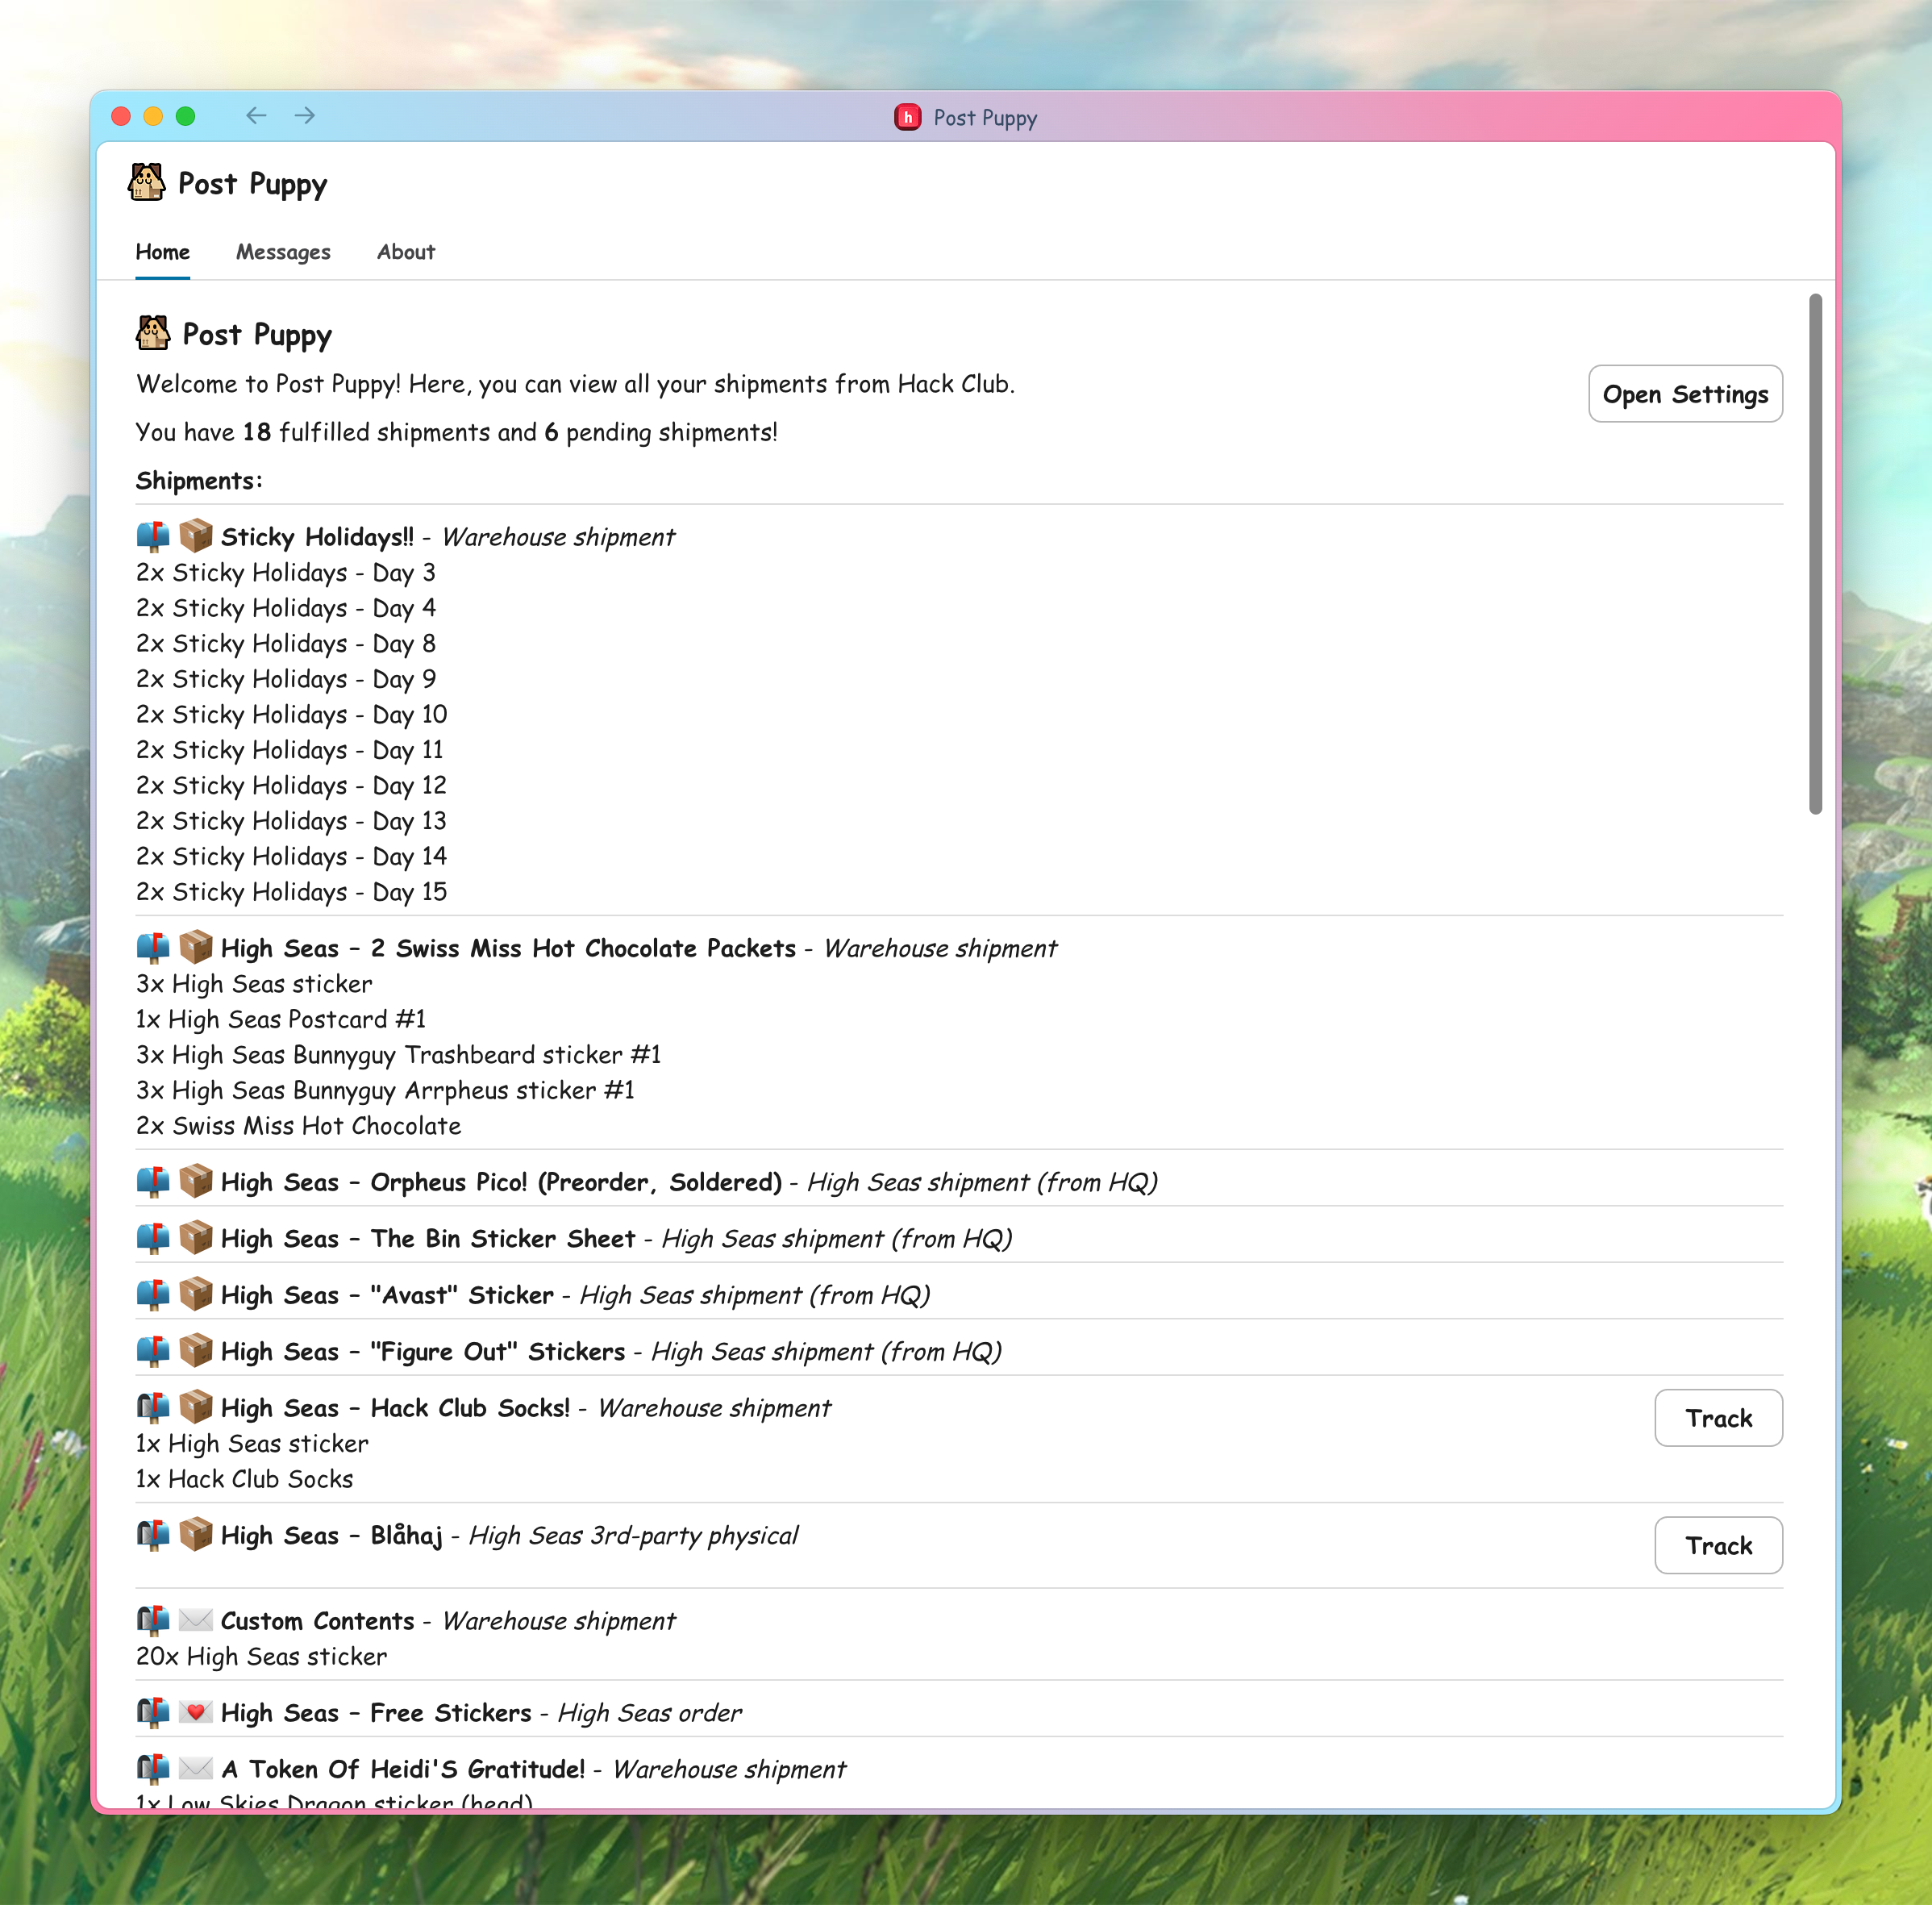Click package icon of The Bin Sticker Sheet
The image size is (1932, 1905).
196,1238
